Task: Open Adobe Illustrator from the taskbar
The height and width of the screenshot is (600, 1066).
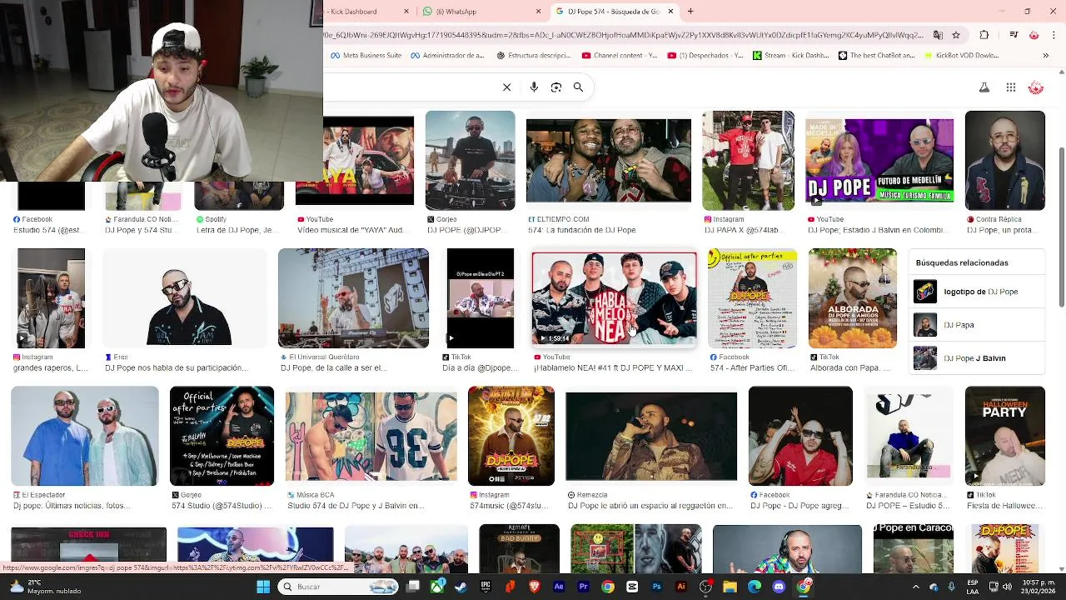Action: pyautogui.click(x=681, y=587)
